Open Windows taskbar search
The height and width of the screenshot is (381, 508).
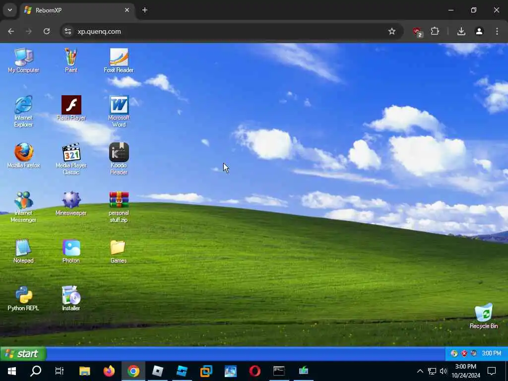[x=36, y=371]
